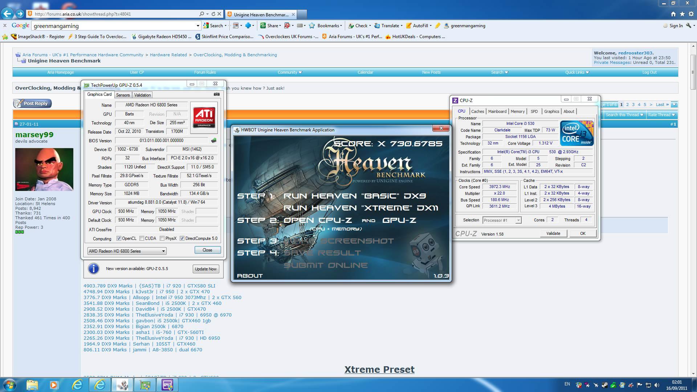This screenshot has height=392, width=697.
Task: Click the browser Forward arrow button
Action: tap(20, 14)
